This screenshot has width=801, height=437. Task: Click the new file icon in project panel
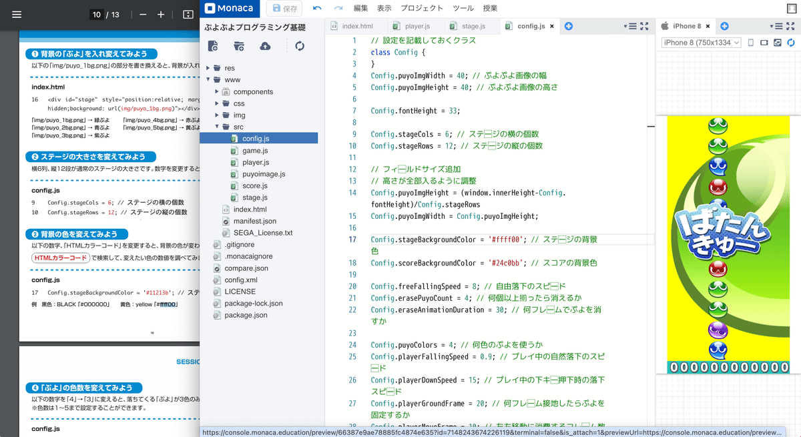[213, 45]
